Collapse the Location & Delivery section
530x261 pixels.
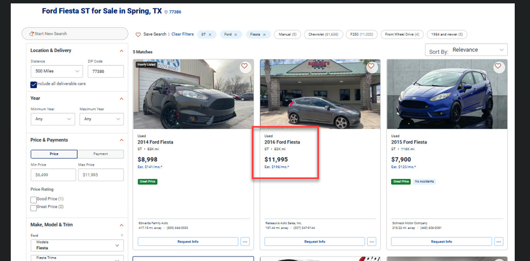[121, 51]
